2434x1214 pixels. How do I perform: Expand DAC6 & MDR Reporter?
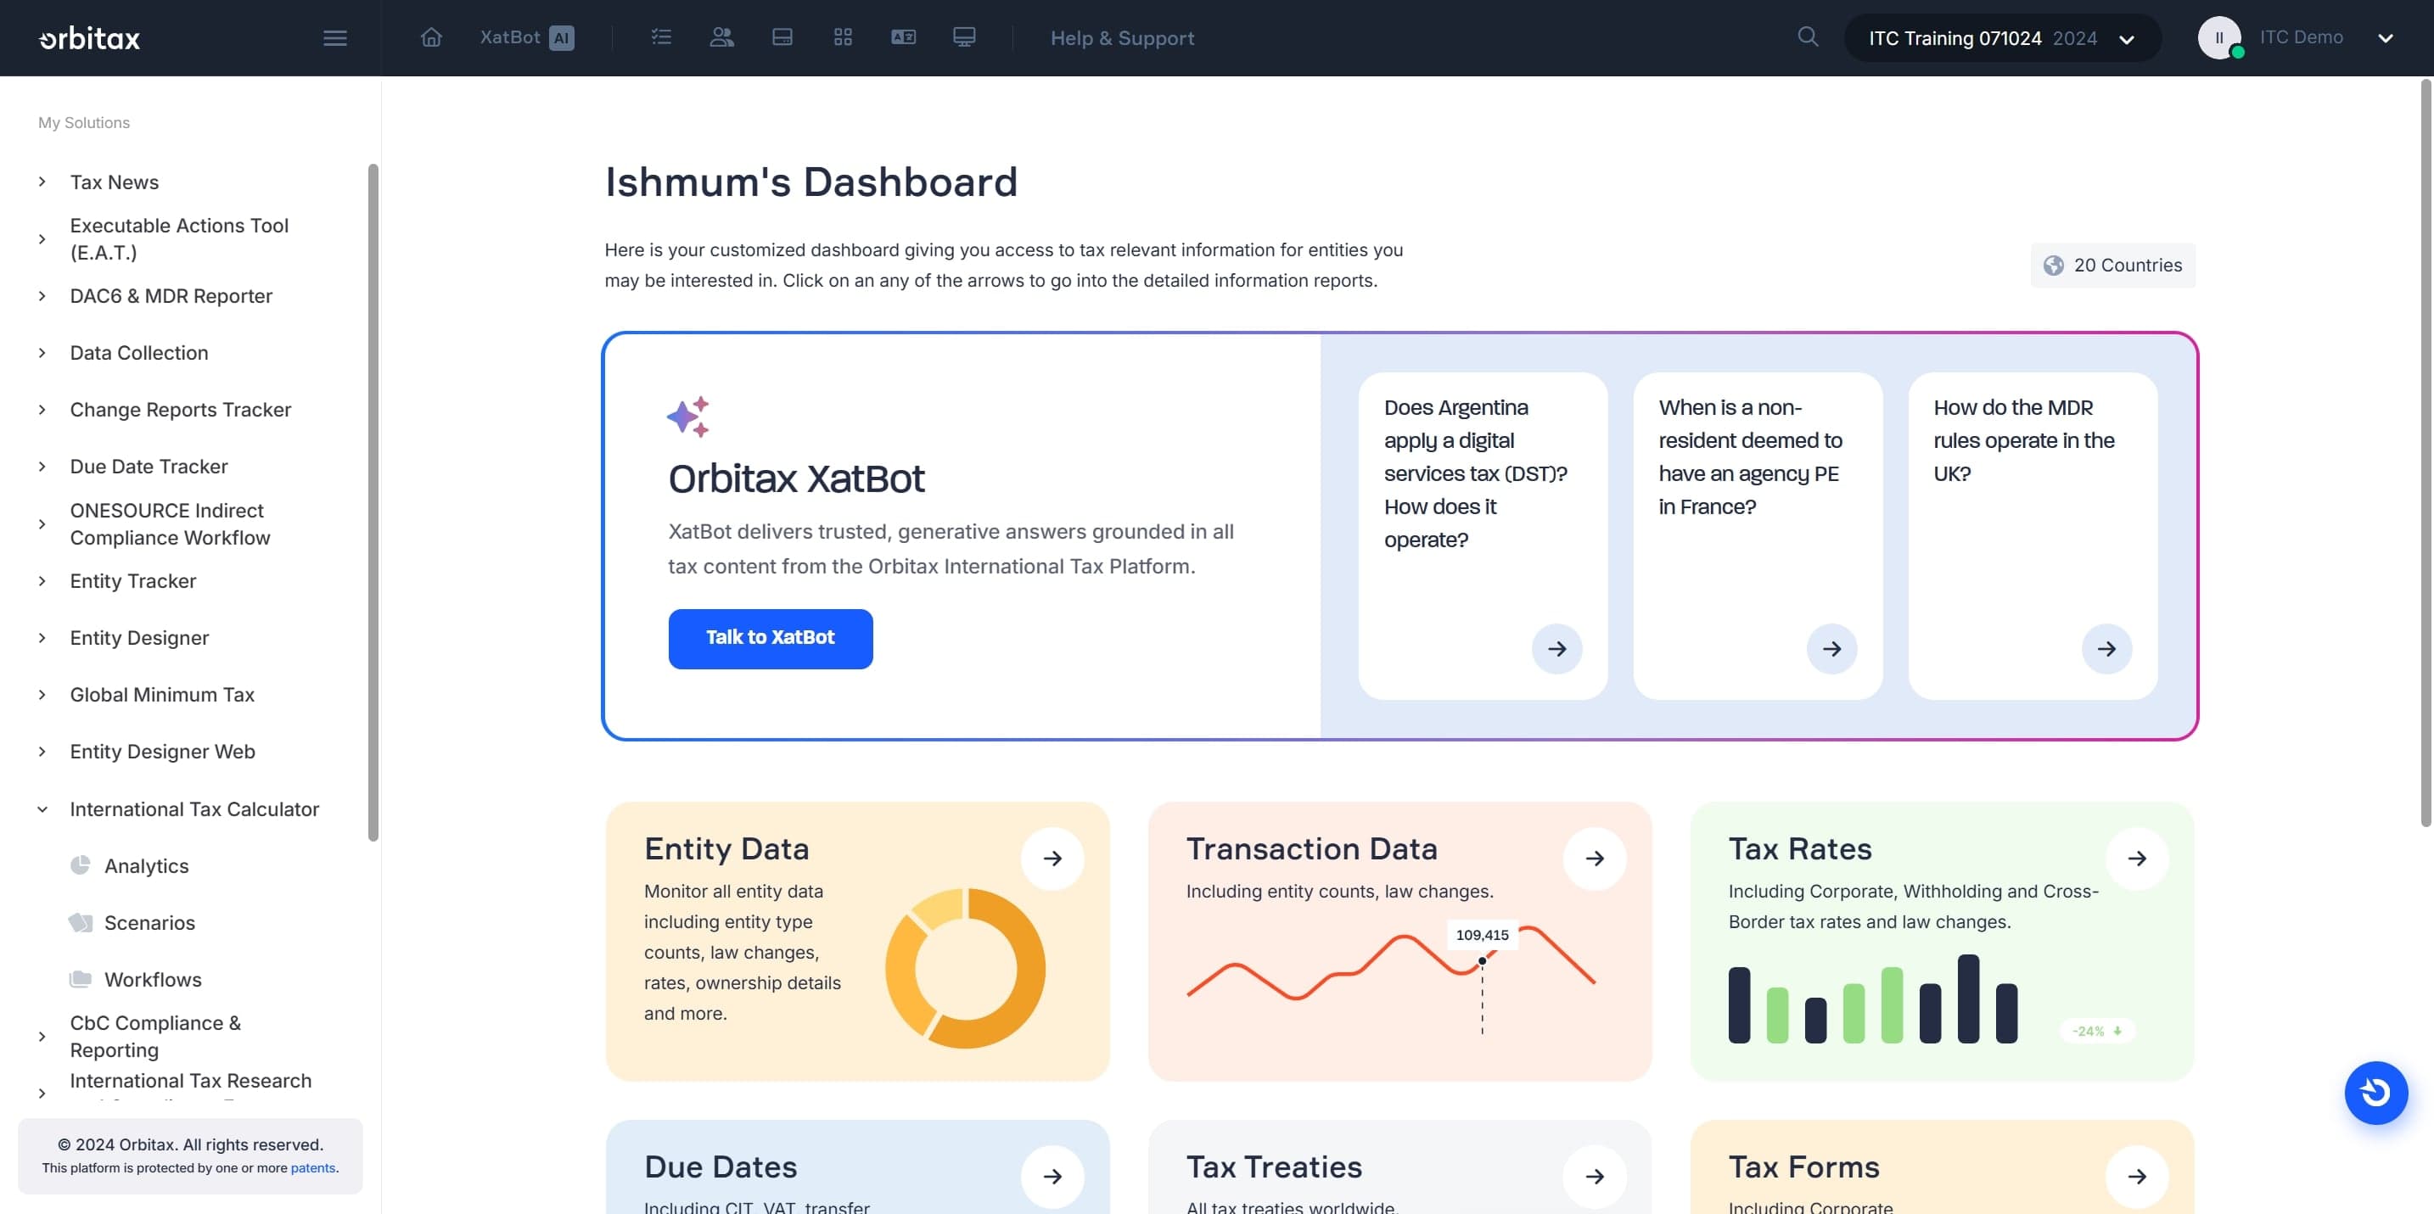tap(42, 296)
